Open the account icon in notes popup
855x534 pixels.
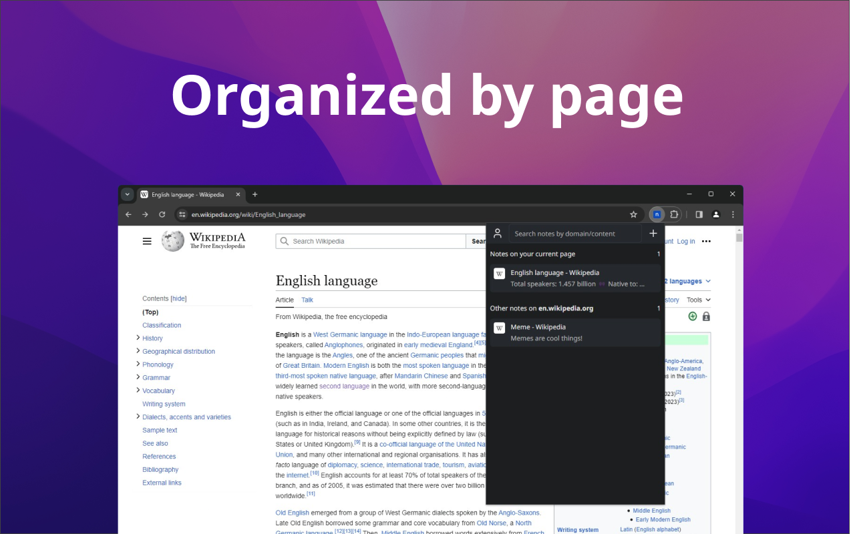[498, 233]
